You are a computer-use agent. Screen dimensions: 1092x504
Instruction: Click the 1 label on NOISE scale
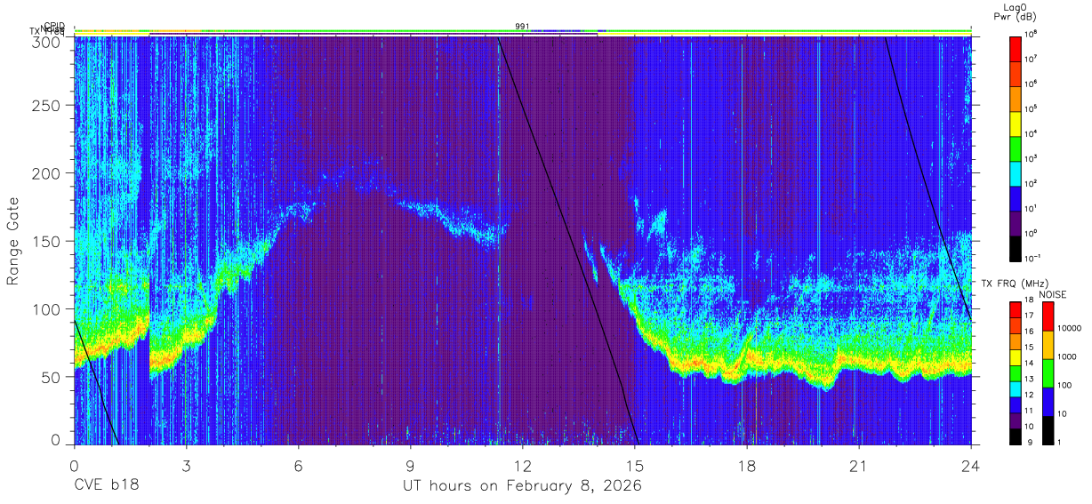tap(1060, 442)
